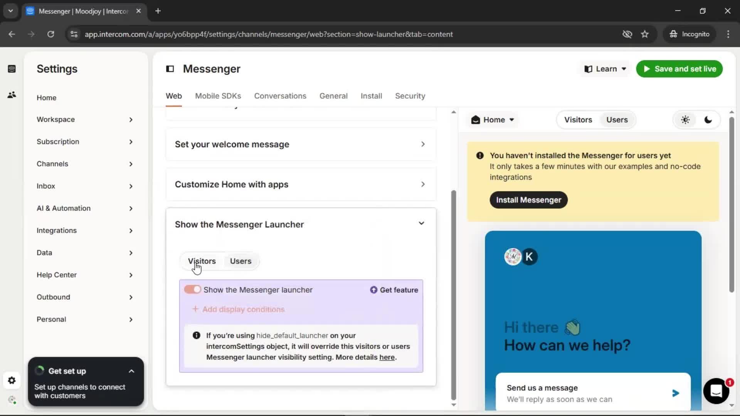Open the Learn dropdown
Image resolution: width=740 pixels, height=416 pixels.
tap(605, 69)
